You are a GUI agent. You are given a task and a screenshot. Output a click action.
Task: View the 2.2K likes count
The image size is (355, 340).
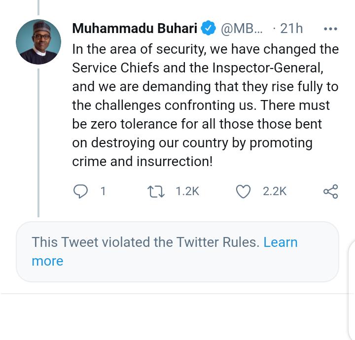pyautogui.click(x=275, y=191)
